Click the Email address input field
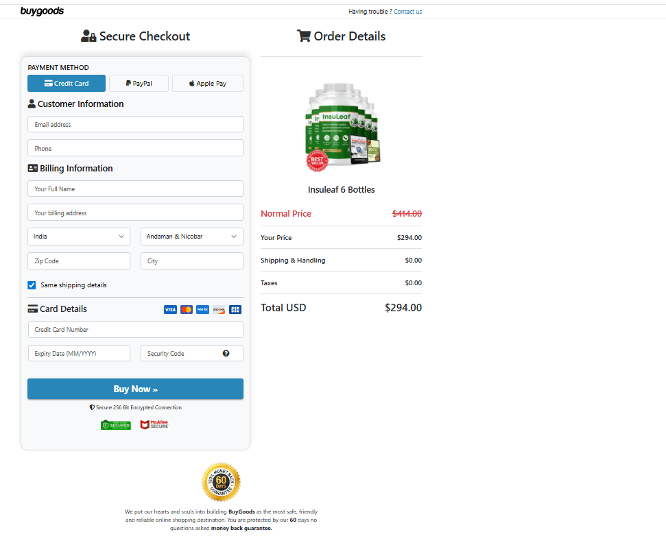666x554 pixels. coord(135,124)
